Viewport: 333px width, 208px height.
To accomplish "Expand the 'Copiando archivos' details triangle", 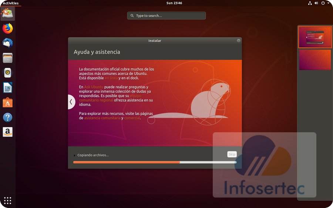I will (x=74, y=156).
